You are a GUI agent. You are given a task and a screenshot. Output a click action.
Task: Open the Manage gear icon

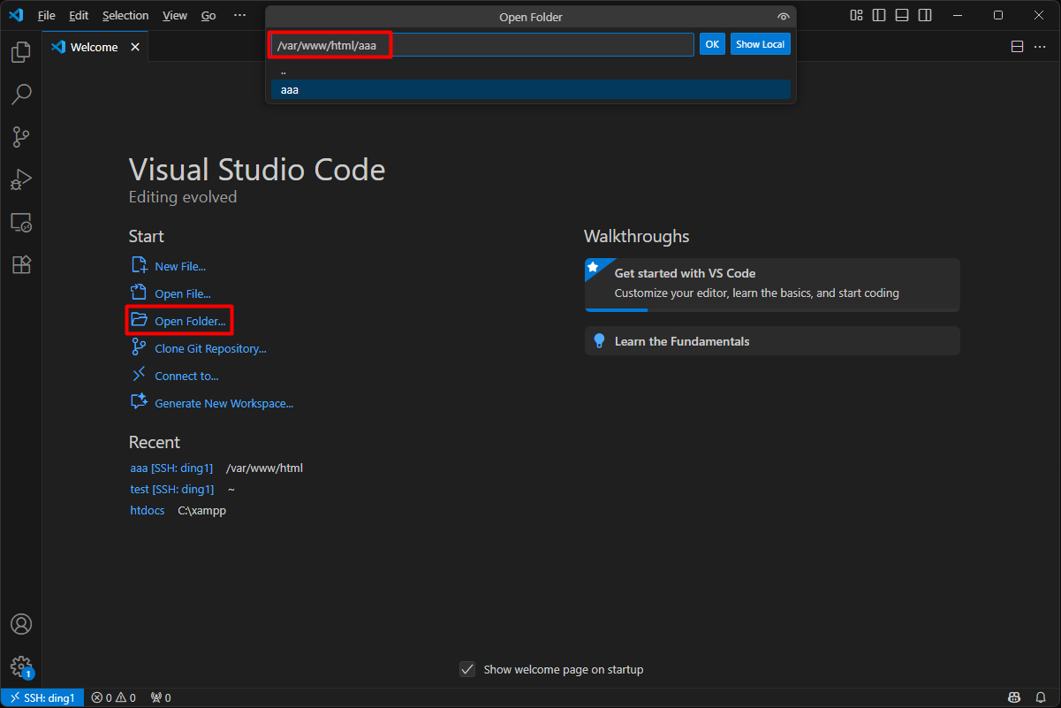pyautogui.click(x=21, y=666)
